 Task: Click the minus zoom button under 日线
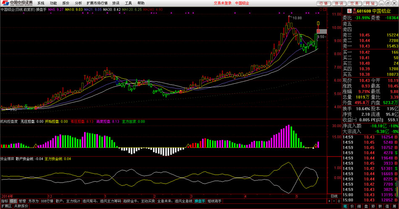point(334,201)
